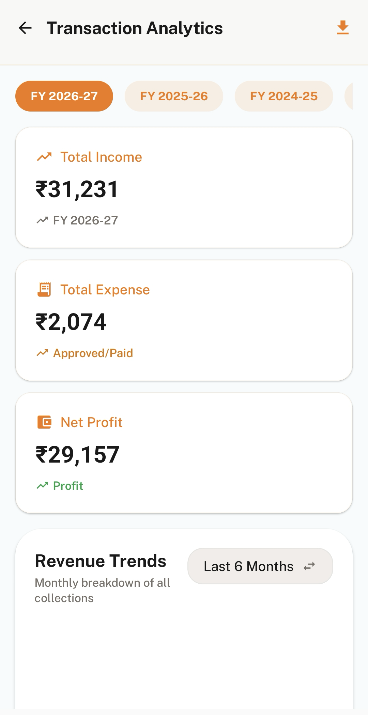Open the Net Profit card
Image resolution: width=368 pixels, height=715 pixels.
pyautogui.click(x=184, y=453)
